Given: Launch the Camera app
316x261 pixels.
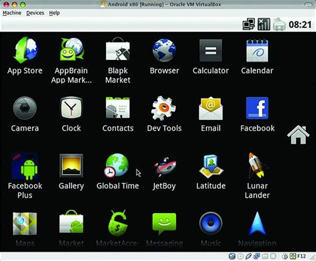Looking at the screenshot, I should (25, 114).
